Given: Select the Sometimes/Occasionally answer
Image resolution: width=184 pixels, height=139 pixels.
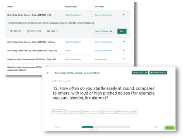Looking at the screenshot, I should coord(92,112).
